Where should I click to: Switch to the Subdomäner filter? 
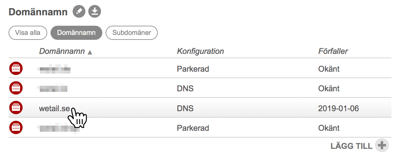pos(132,33)
